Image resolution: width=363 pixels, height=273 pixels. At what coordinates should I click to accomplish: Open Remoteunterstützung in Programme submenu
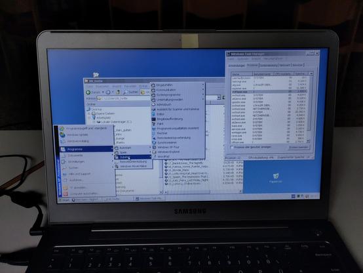(x=133, y=161)
